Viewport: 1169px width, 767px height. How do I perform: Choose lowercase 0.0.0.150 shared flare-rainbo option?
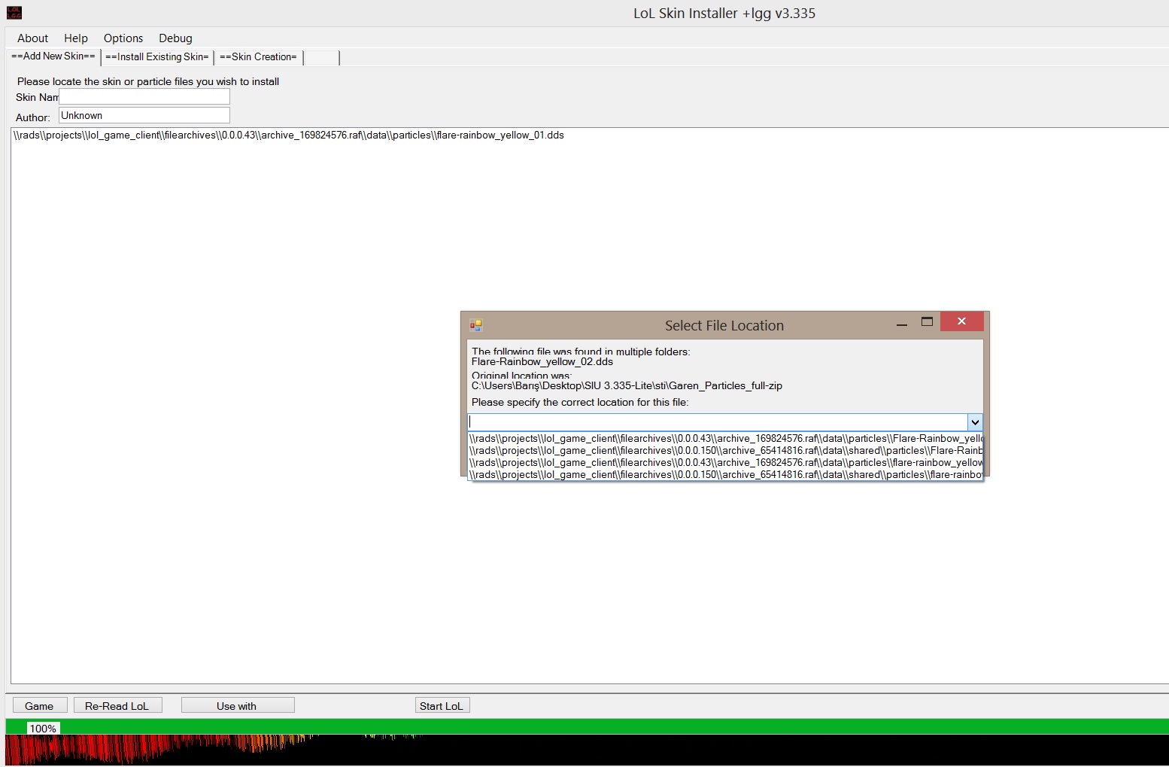point(726,475)
